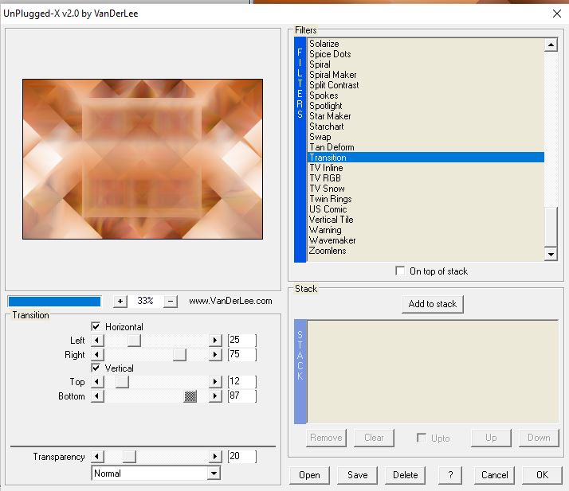Click the Right slider's left arrow
Viewport: 569px width, 491px height.
click(97, 354)
